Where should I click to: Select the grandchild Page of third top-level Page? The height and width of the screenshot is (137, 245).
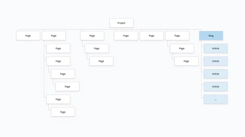pyautogui.click(x=101, y=61)
